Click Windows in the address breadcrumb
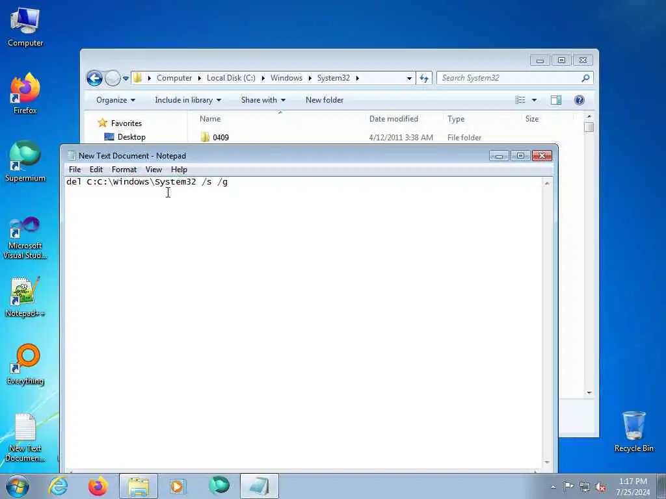 [286, 78]
